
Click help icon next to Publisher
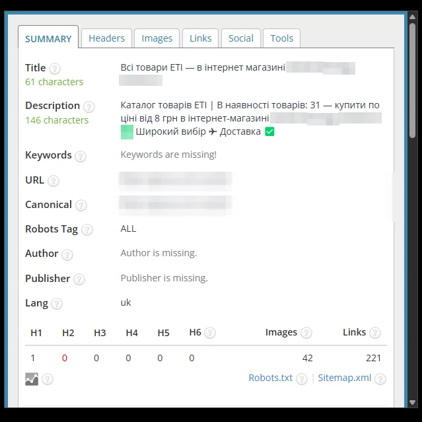[79, 279]
